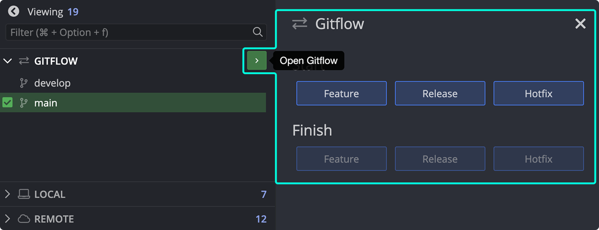Viewport: 599px width, 230px height.
Task: Click Release under the Start section
Action: pos(440,93)
